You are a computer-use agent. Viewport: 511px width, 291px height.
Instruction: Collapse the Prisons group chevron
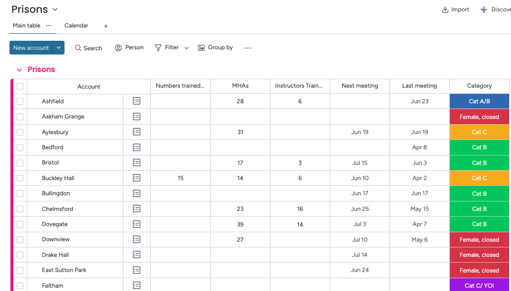(x=19, y=70)
